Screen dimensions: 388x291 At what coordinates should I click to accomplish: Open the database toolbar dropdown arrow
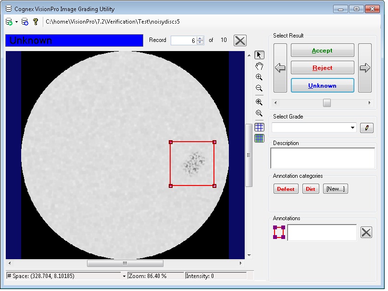click(x=16, y=21)
